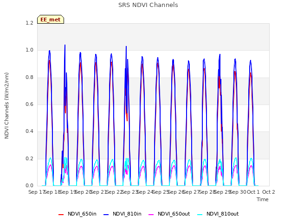
Task: Click the Sep 17 x-axis tick label
Action: pyautogui.click(x=36, y=192)
